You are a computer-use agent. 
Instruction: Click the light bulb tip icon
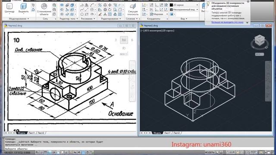tap(208, 3)
